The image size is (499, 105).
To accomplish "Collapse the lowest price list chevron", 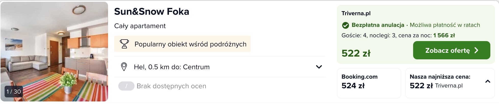I will pos(488,81).
